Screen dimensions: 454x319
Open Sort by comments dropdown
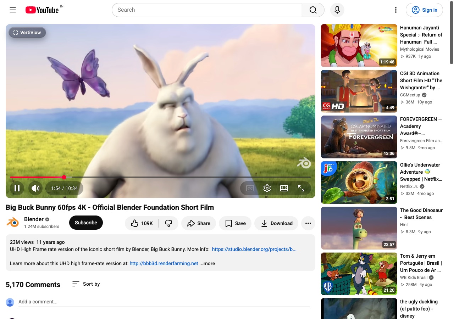[x=86, y=284]
